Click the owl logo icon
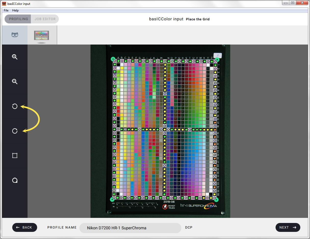The width and height of the screenshot is (310, 239). 15,35
